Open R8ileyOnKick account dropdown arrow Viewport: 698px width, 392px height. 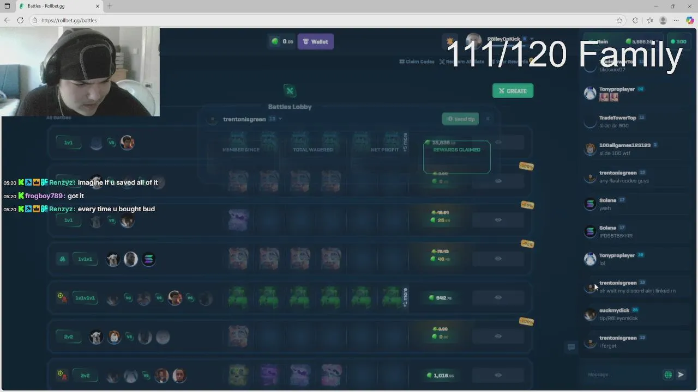(532, 39)
